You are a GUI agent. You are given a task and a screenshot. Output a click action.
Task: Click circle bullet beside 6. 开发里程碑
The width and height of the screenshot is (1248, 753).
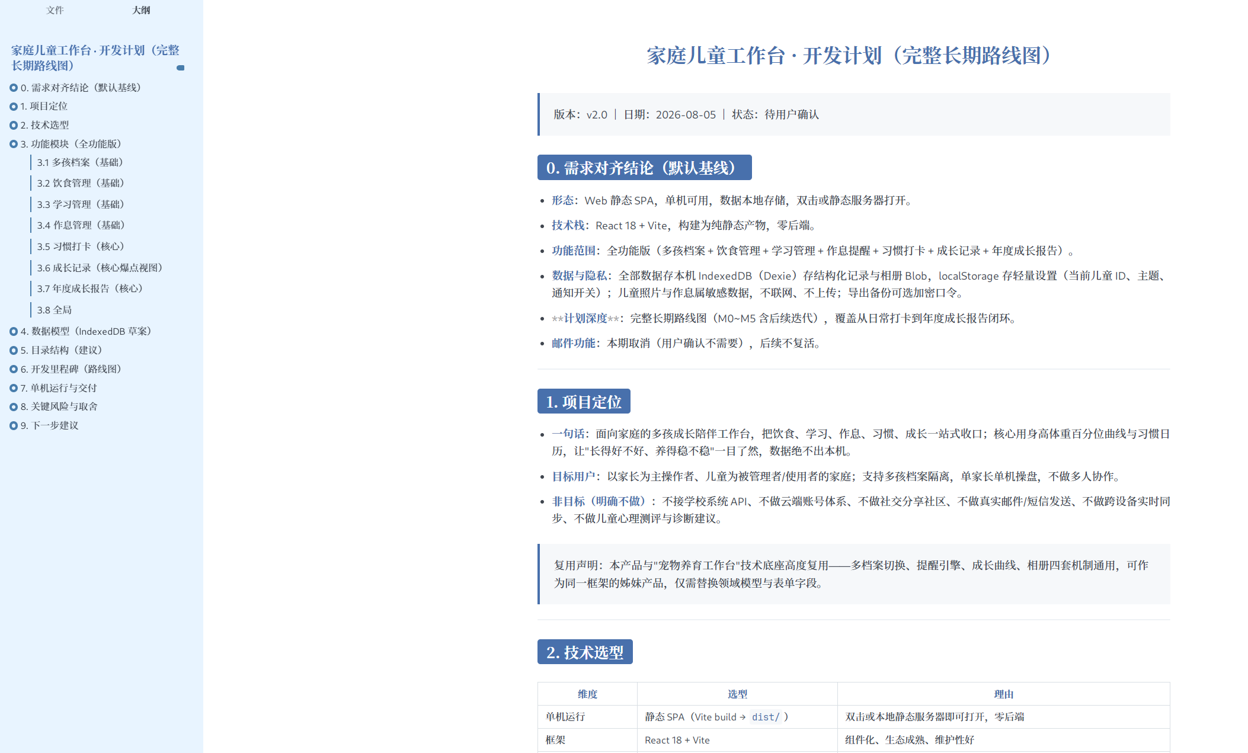coord(14,369)
